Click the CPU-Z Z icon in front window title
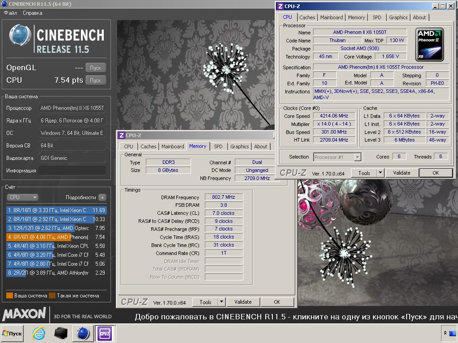 280,6
